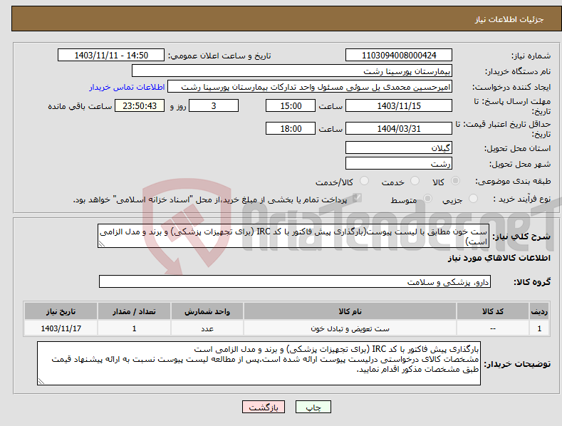Click the تعداد / مقدار column header
The width and height of the screenshot is (562, 426).
point(134,311)
